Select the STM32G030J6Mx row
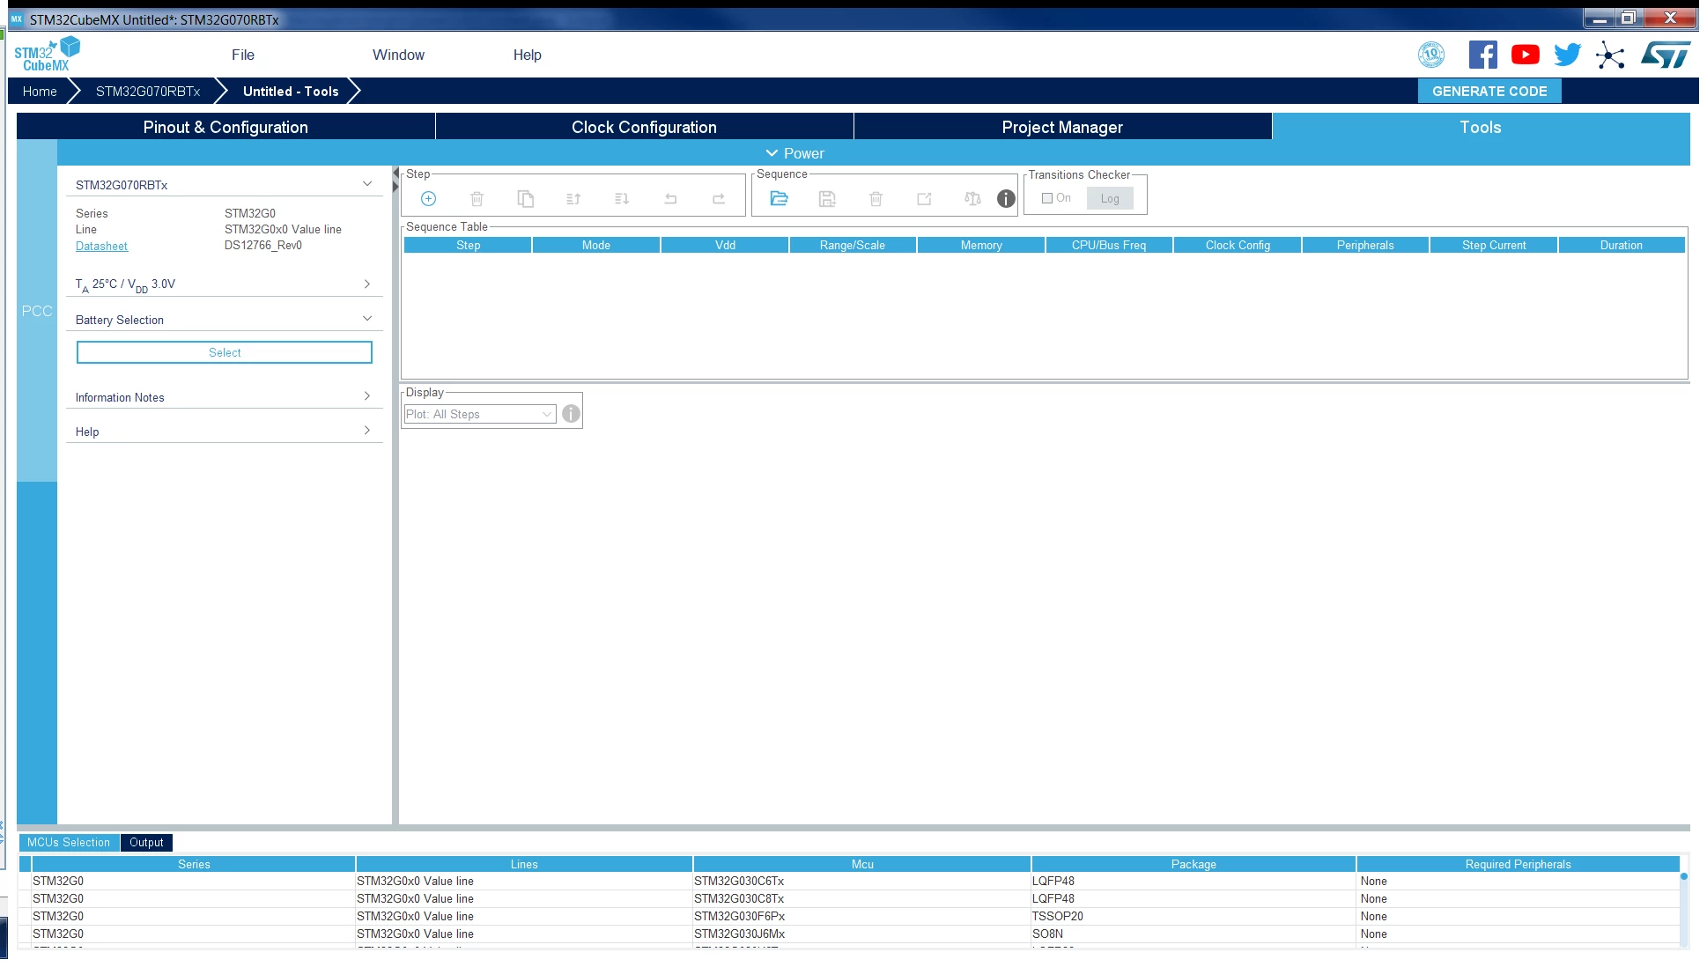This screenshot has width=1707, height=967. pyautogui.click(x=850, y=934)
